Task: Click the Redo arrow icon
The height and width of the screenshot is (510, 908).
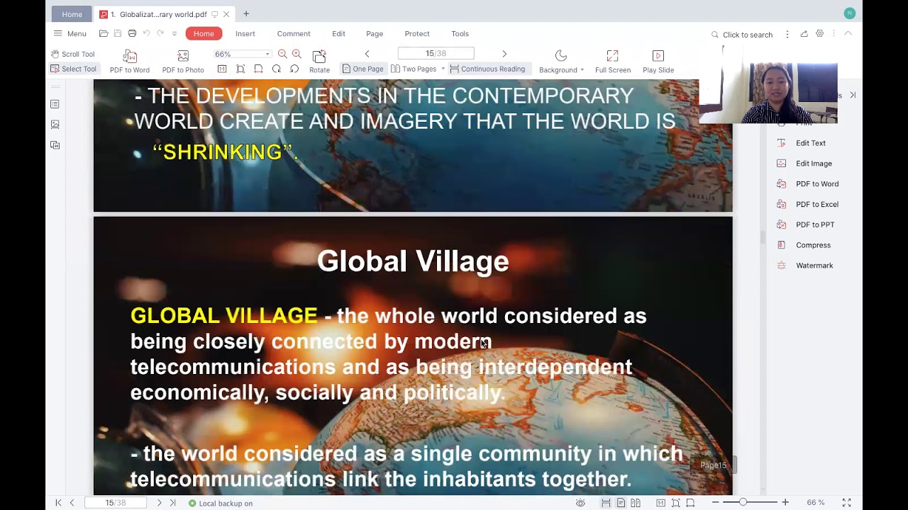Action: coord(160,33)
